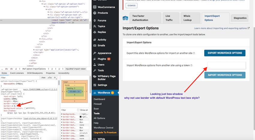Image resolution: width=255 pixels, height=140 pixels.
Task: Open the Live Traffic tab
Action: (x=171, y=18)
